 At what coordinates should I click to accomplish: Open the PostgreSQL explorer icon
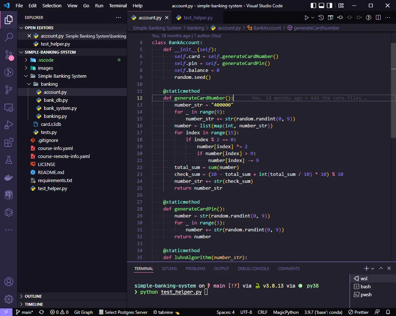click(x=9, y=194)
